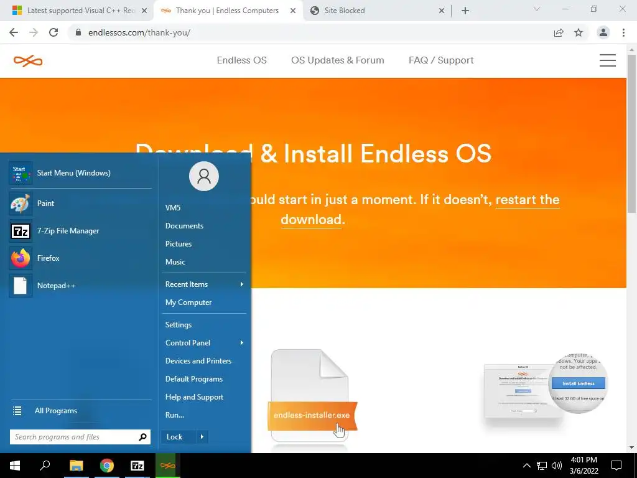The image size is (637, 478).
Task: Open the Endless OS nav link
Action: tap(242, 60)
